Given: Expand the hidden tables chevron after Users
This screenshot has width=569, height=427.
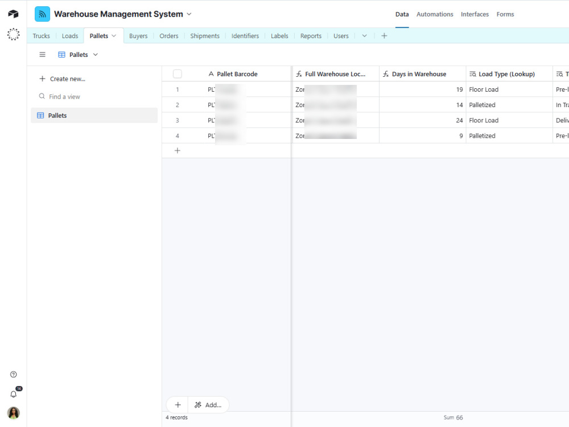Looking at the screenshot, I should click(x=364, y=35).
